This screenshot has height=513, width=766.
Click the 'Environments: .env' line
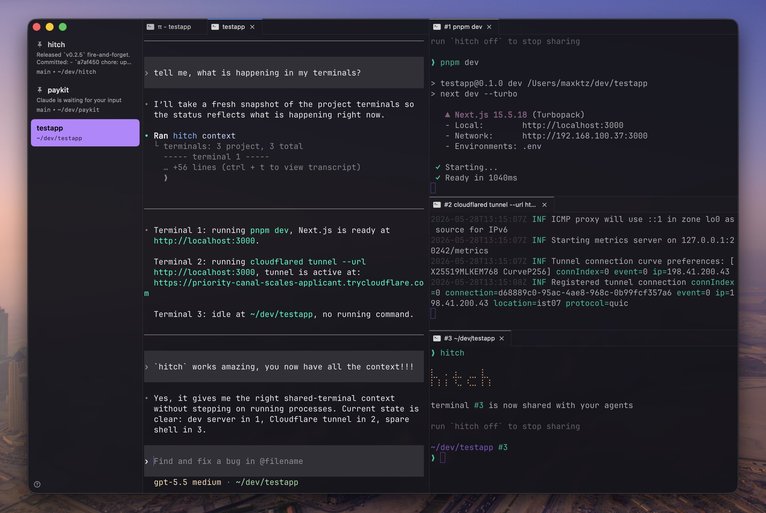[493, 146]
